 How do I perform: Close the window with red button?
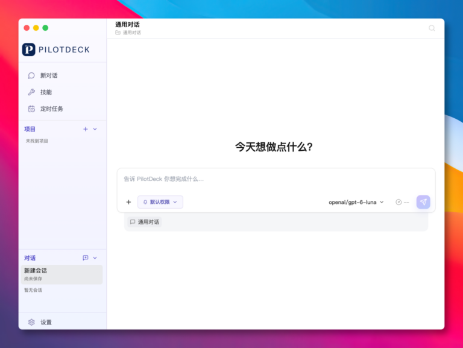(27, 28)
